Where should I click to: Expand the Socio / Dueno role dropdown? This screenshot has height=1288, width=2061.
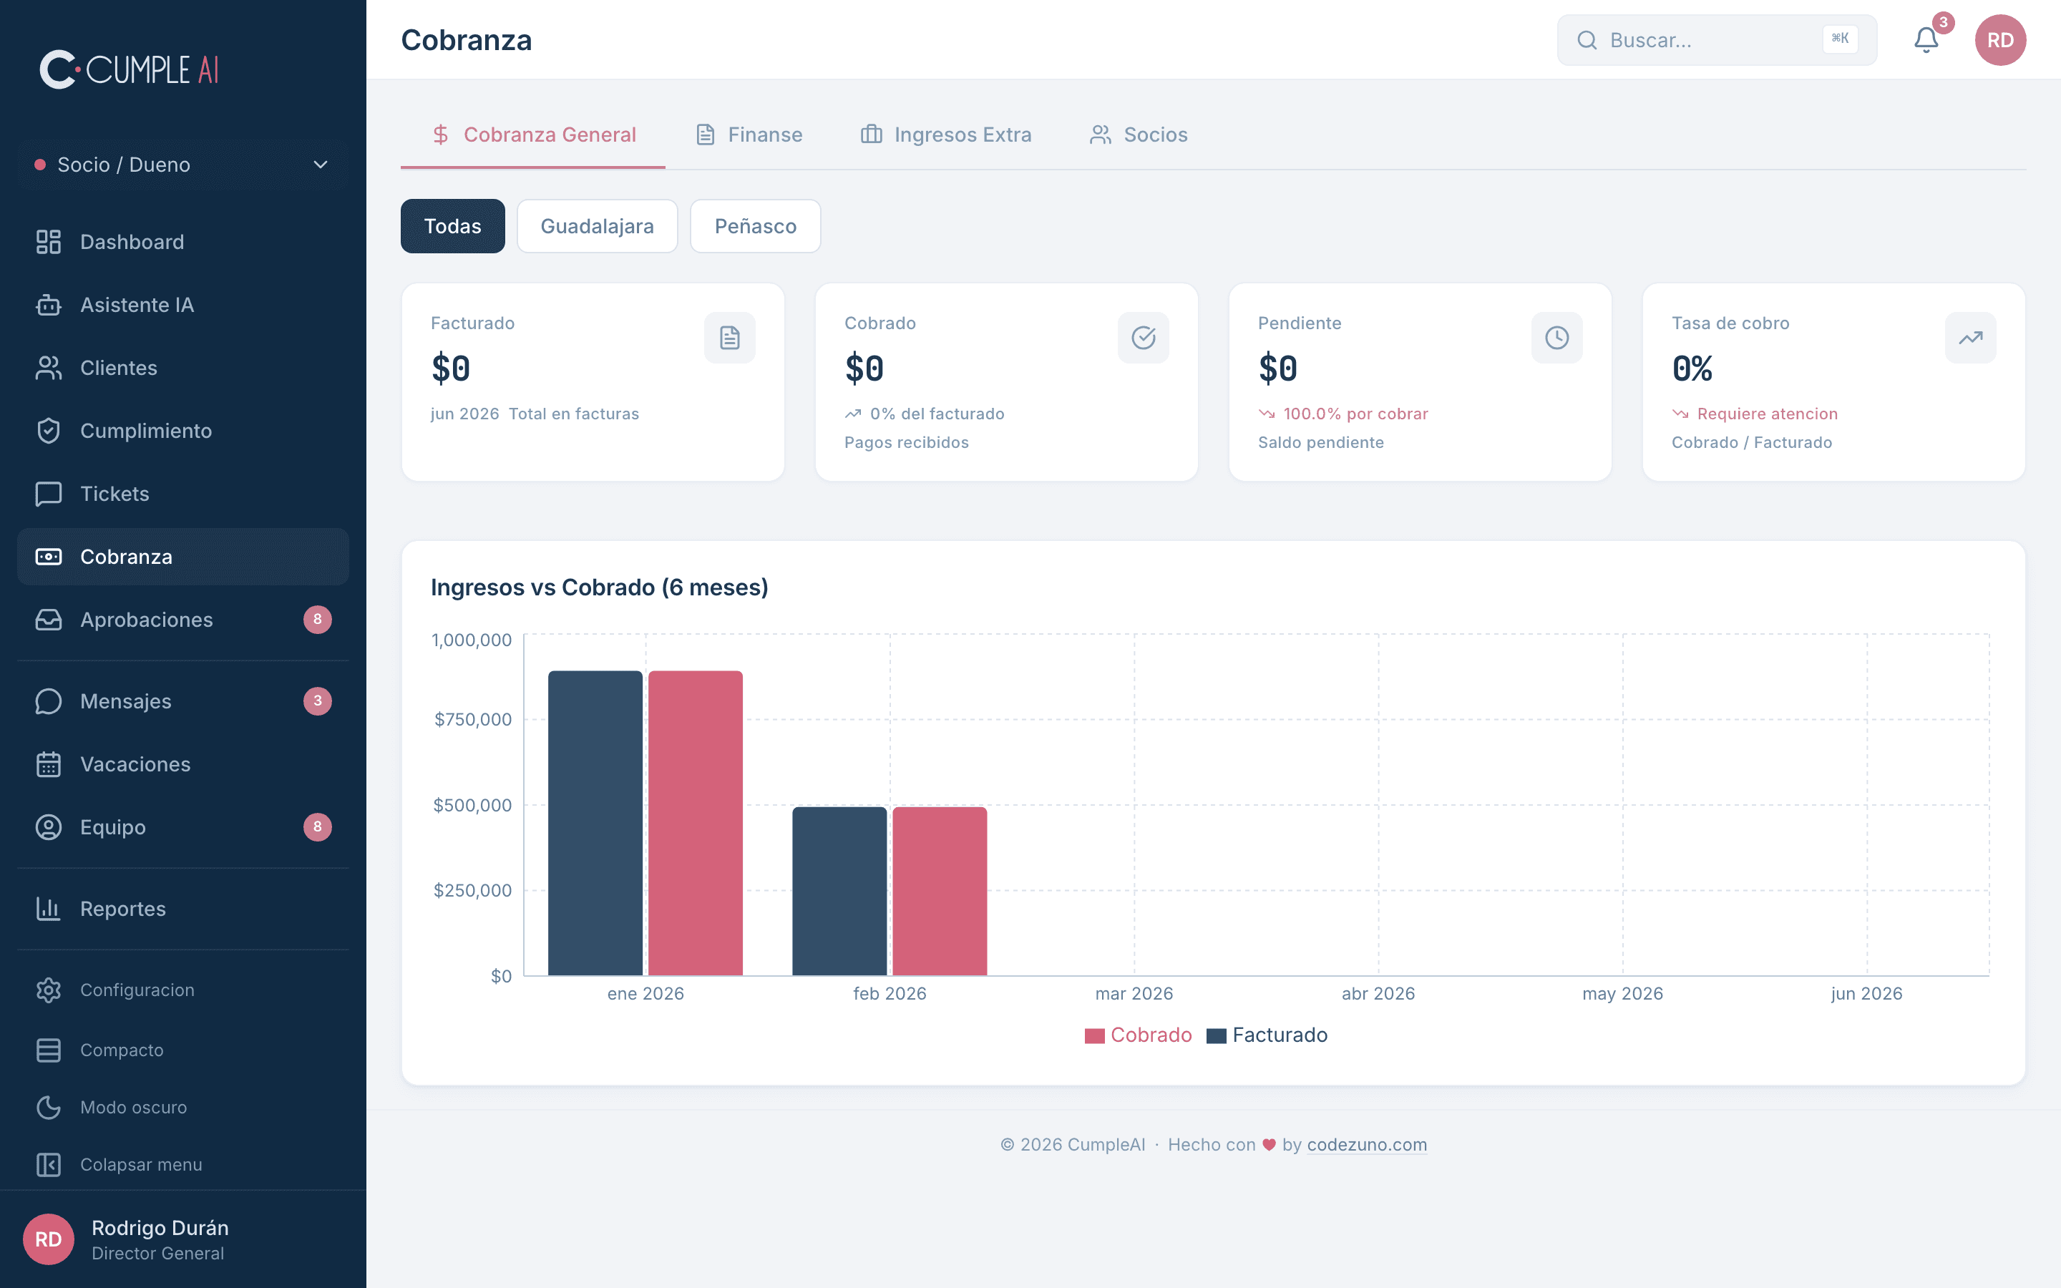coord(183,165)
